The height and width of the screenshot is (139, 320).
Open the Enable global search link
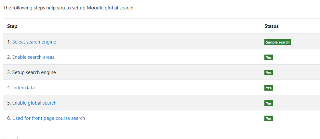point(34,103)
